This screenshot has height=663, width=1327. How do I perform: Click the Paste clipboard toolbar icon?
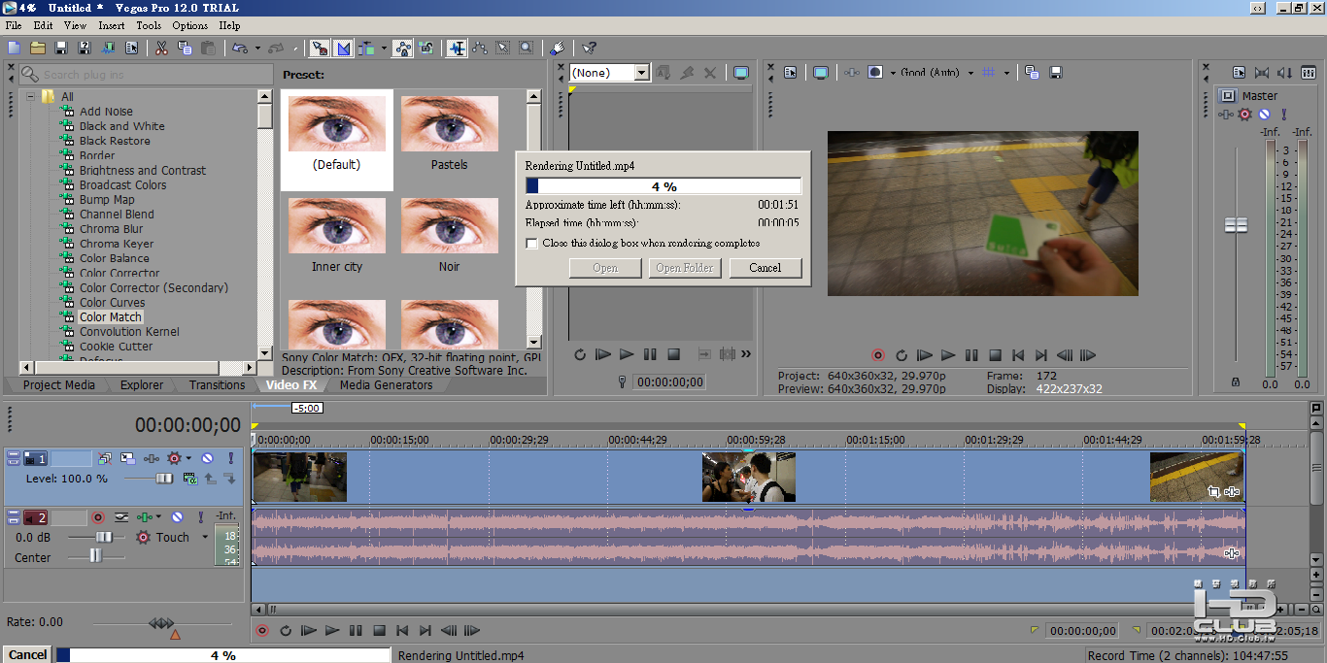point(206,48)
